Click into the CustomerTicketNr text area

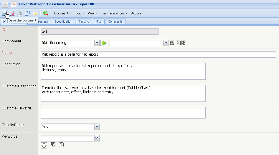pyautogui.click(x=123, y=113)
